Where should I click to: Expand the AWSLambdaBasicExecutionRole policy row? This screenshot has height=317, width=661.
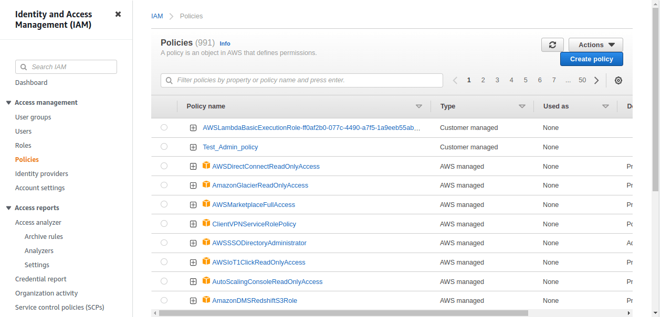[193, 128]
